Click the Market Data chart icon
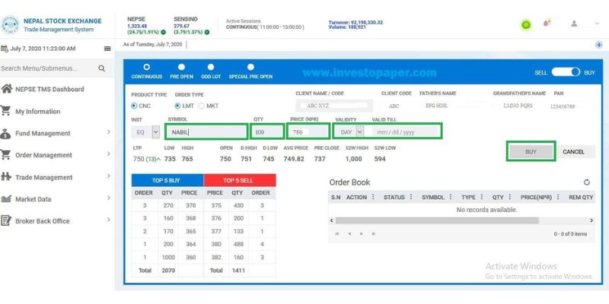609x304 pixels. 6,199
